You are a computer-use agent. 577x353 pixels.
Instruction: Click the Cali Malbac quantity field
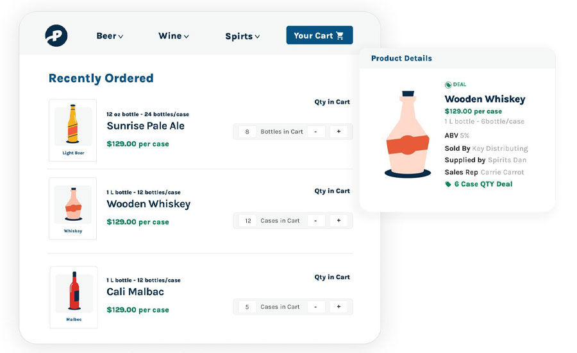point(247,307)
